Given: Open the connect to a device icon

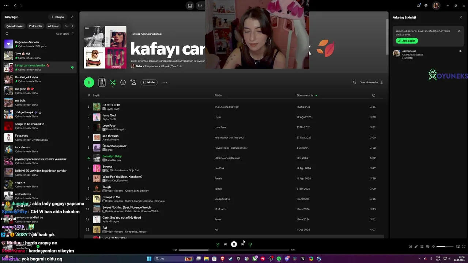Looking at the screenshot, I should click(428, 247).
